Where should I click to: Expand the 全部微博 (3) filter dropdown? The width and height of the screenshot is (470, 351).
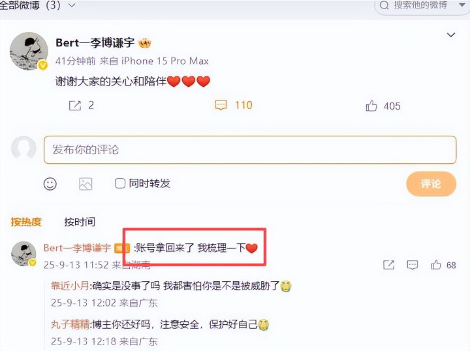click(x=72, y=5)
